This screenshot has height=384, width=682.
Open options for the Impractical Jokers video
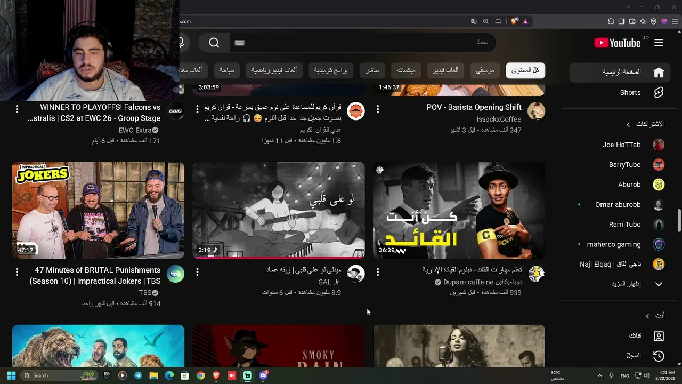[x=17, y=272]
